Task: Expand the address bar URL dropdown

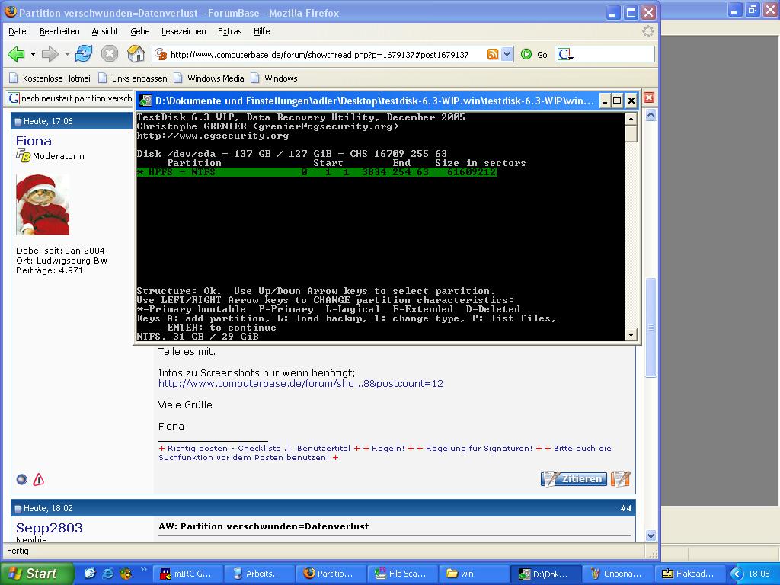Action: point(507,54)
